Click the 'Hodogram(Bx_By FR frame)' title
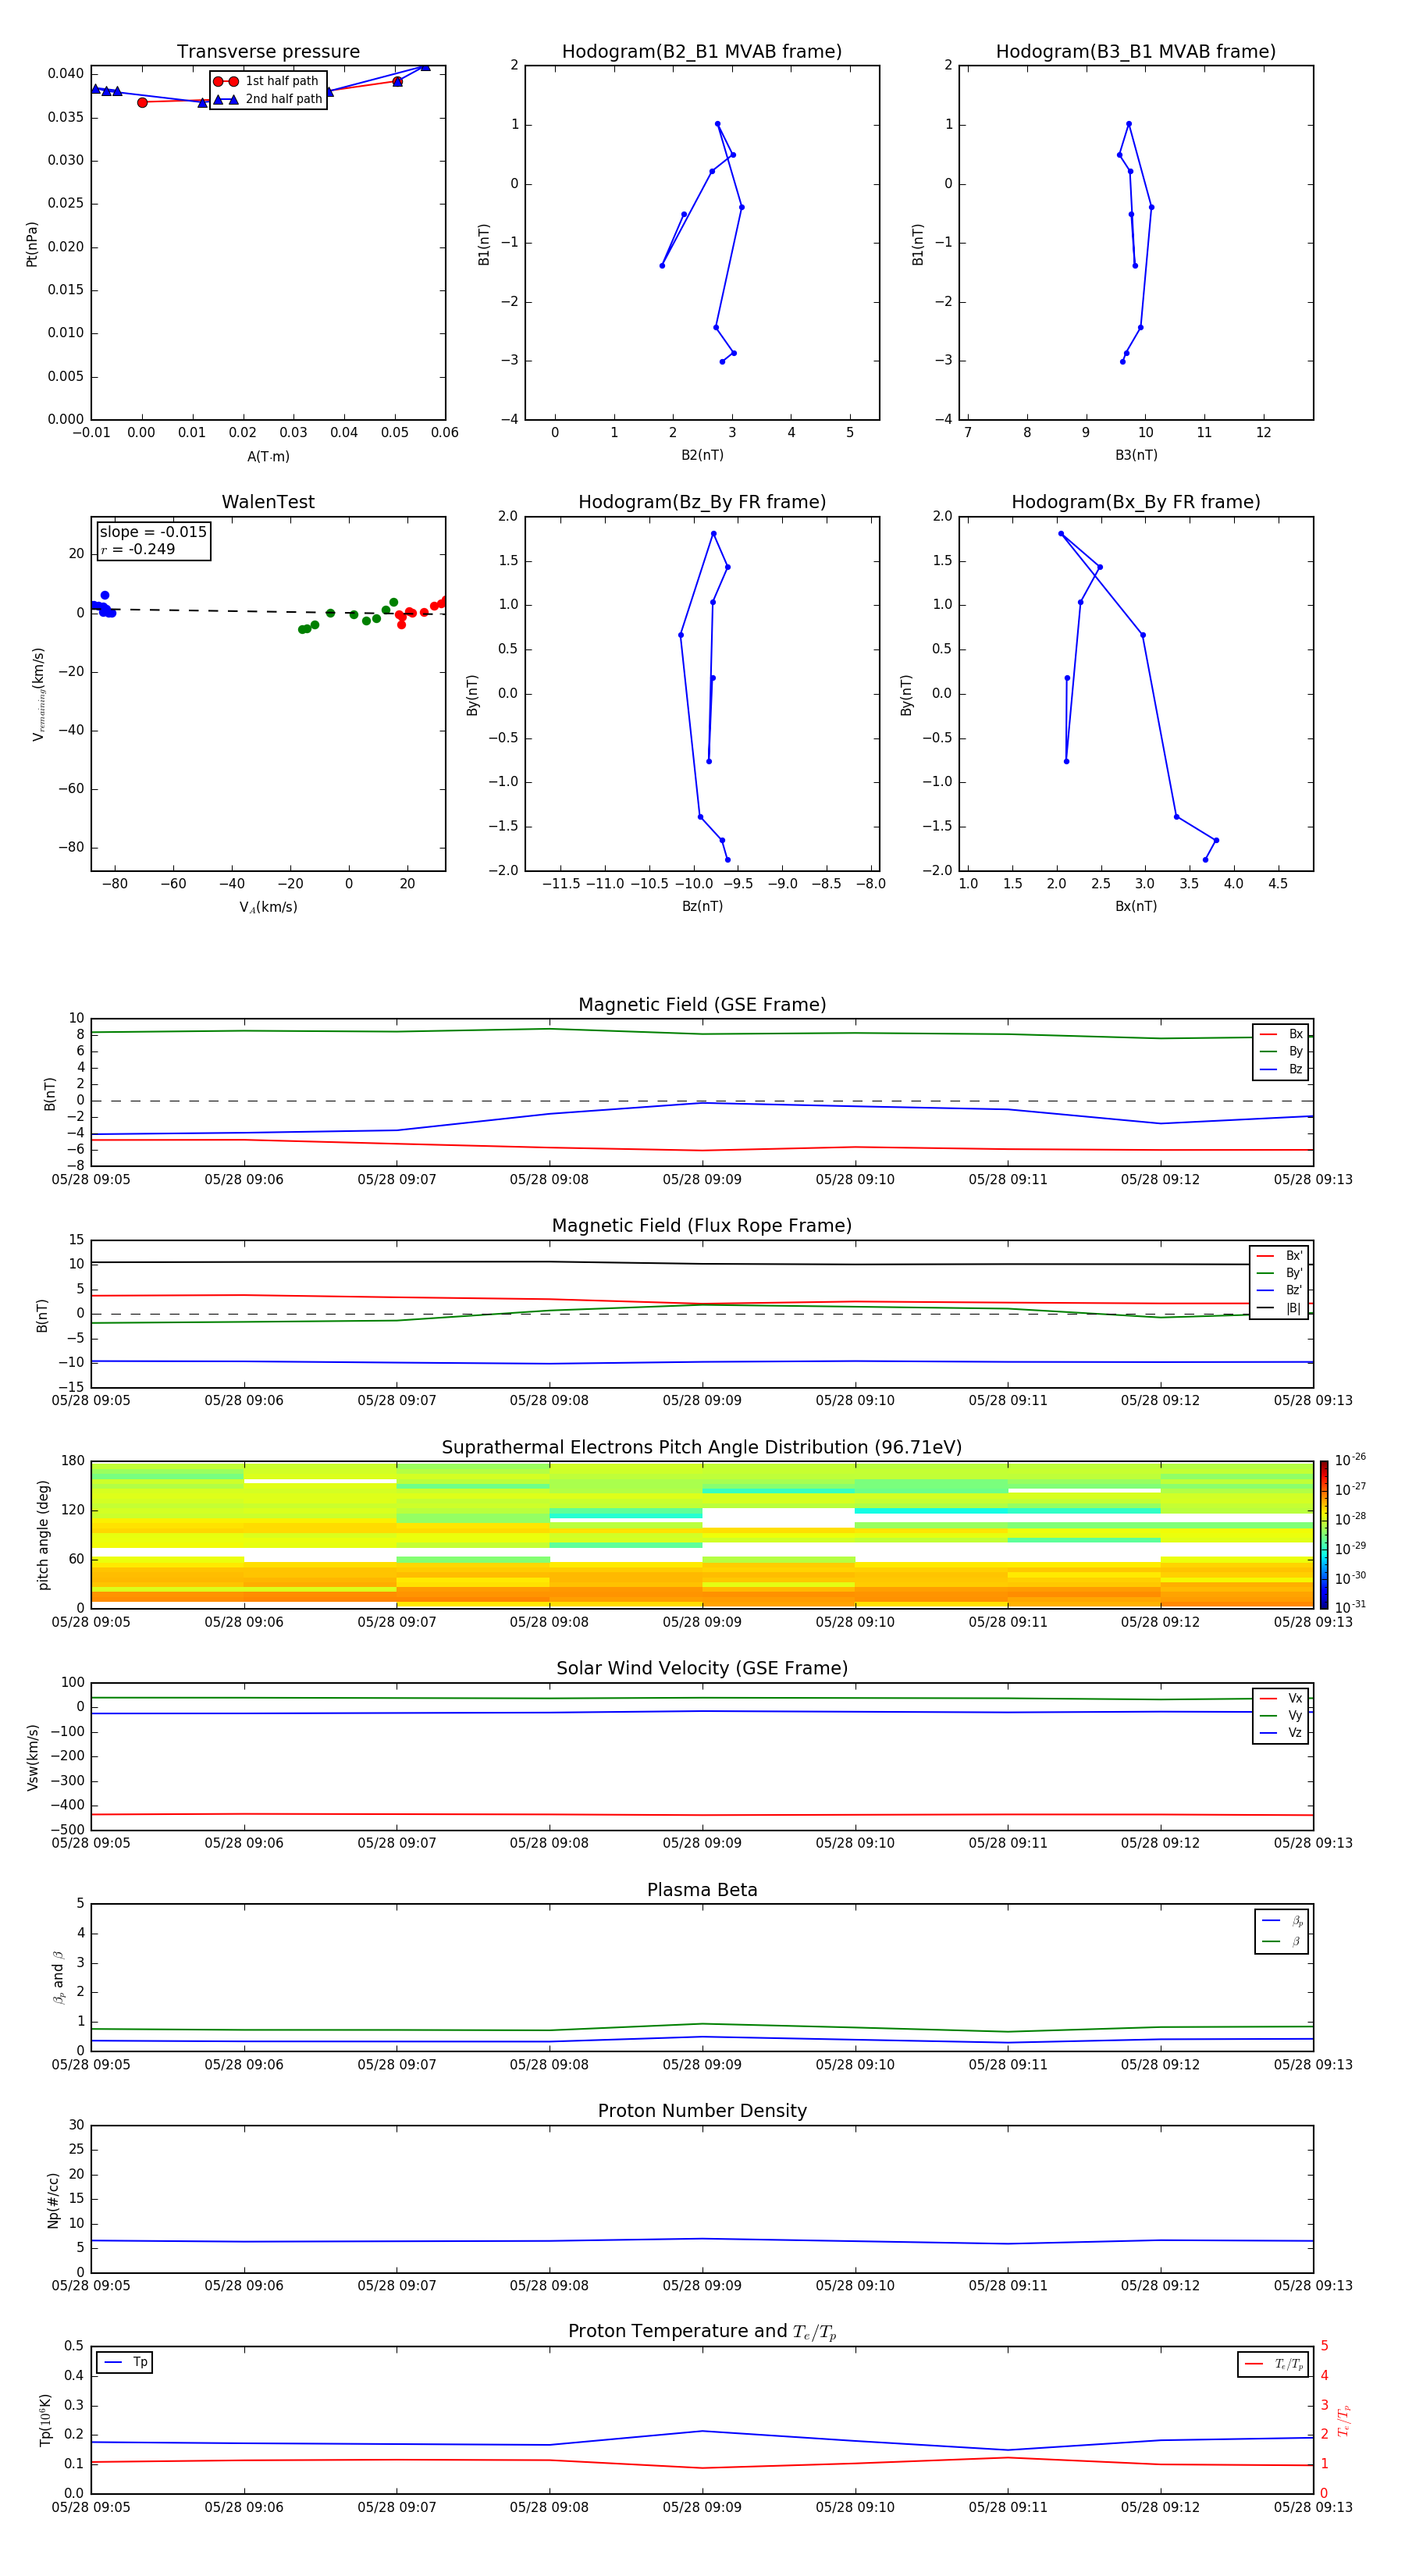Image resolution: width=1405 pixels, height=2576 pixels. [1136, 502]
